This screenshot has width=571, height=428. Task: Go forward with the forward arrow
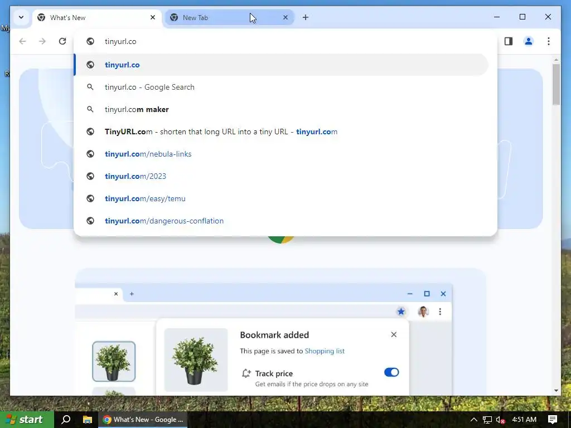(x=42, y=41)
